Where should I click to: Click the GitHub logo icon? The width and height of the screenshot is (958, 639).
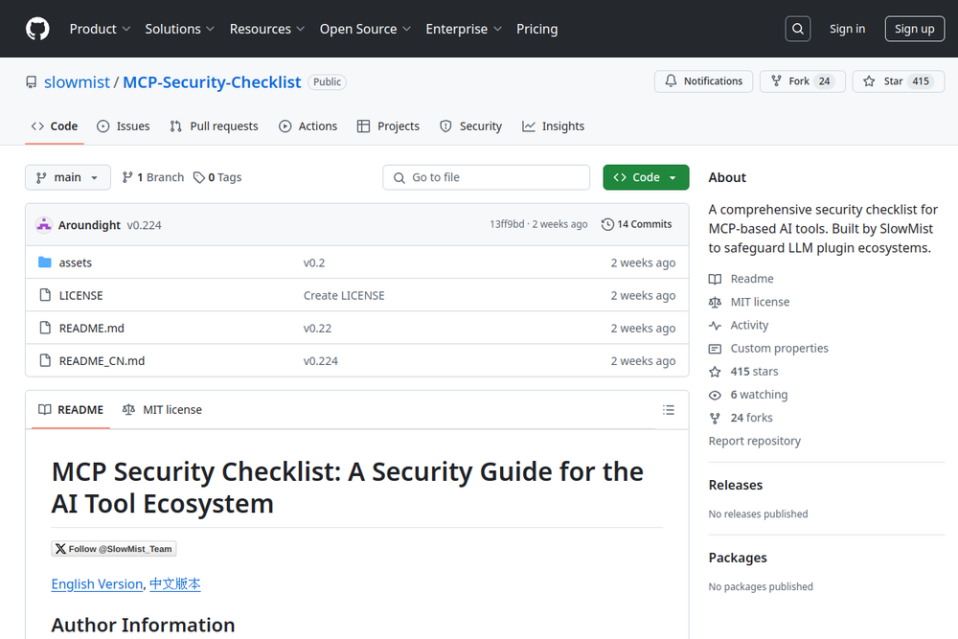coord(37,29)
